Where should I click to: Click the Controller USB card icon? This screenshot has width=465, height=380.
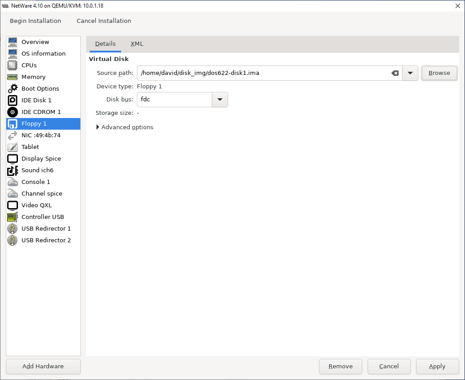pos(13,217)
